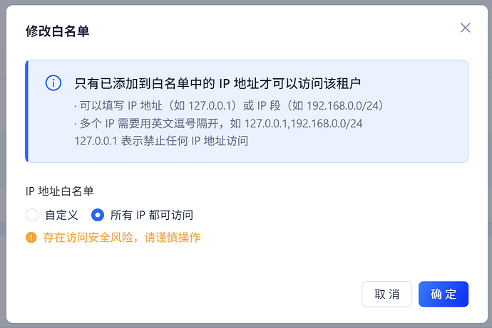Click the 所有 IP 都可访问 label text
This screenshot has width=492, height=328.
click(152, 215)
